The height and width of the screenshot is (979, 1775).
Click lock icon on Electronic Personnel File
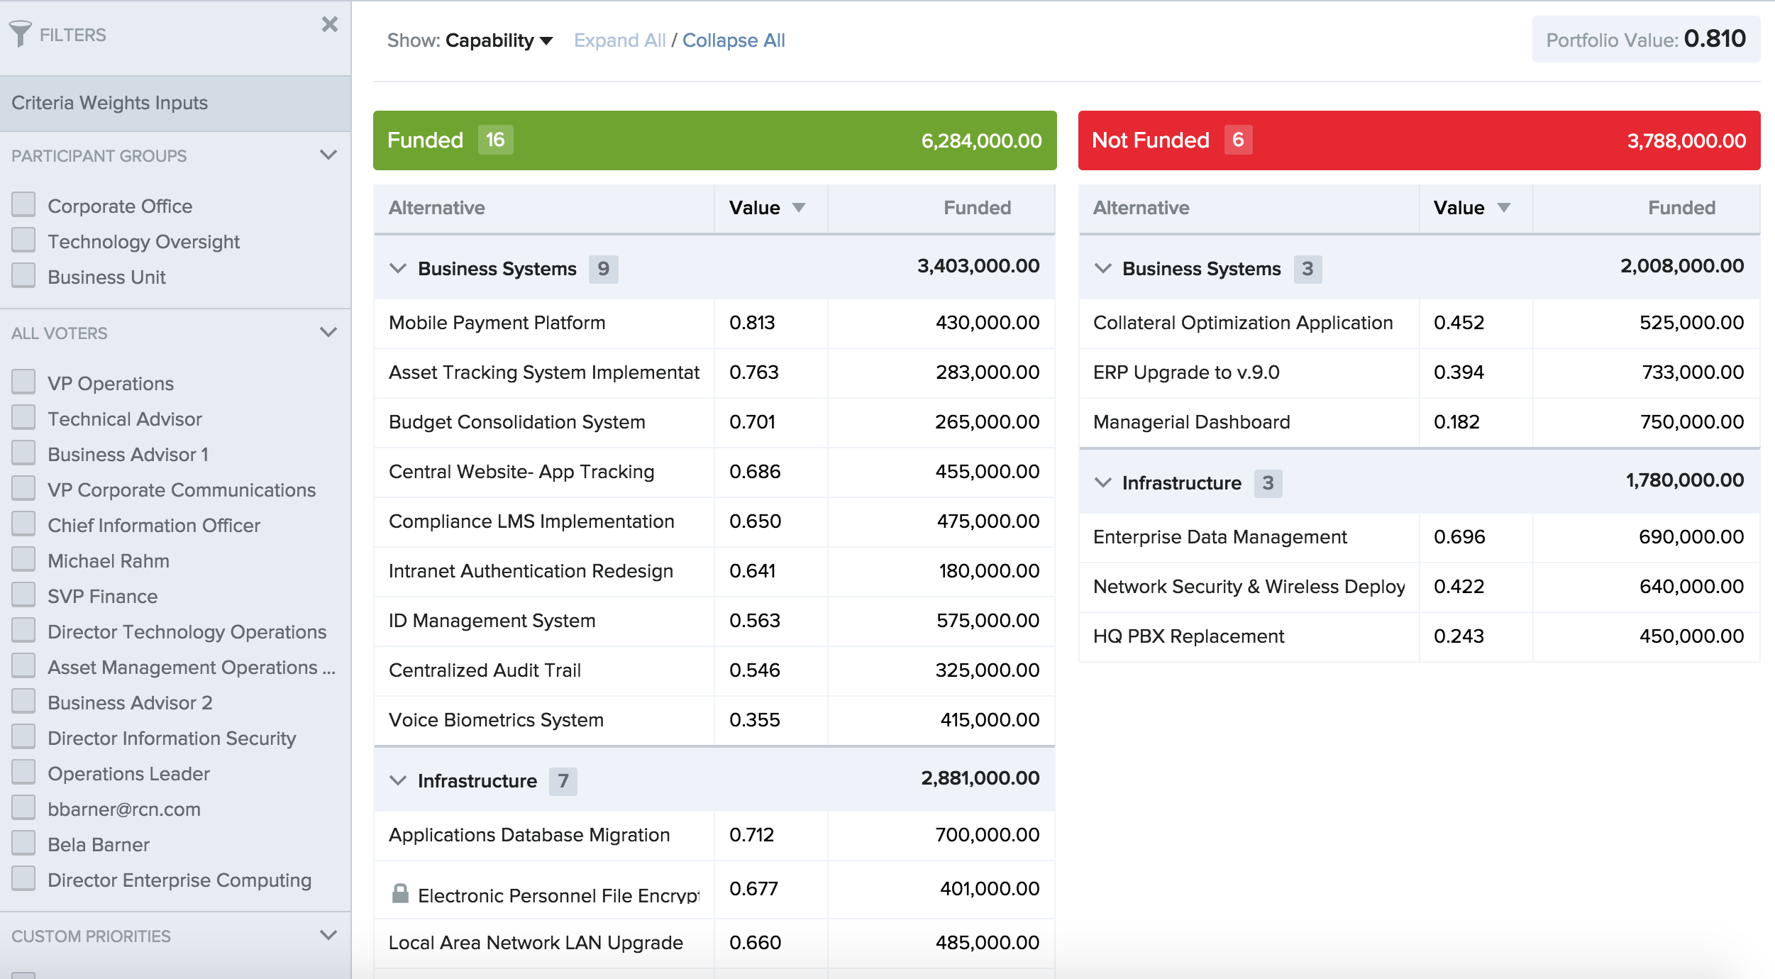[400, 892]
